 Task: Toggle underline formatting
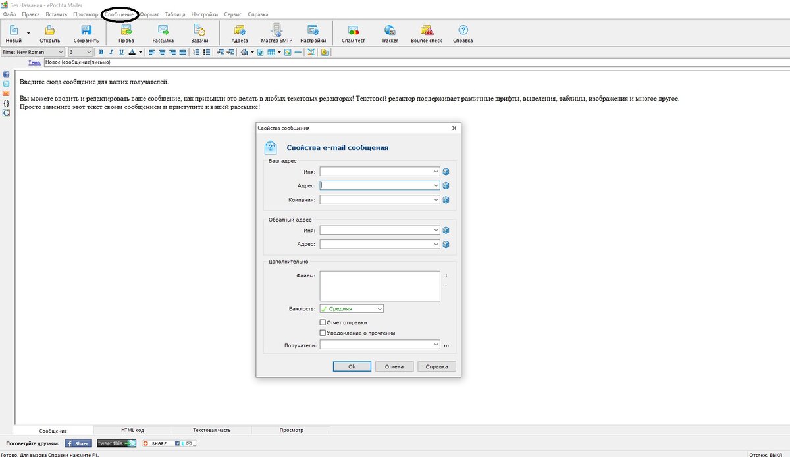(x=121, y=52)
